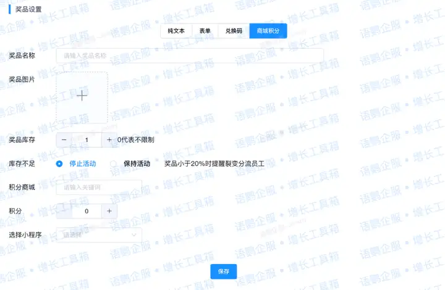Select the 停止活动 radio option
This screenshot has height=290, width=445.
click(x=60, y=164)
